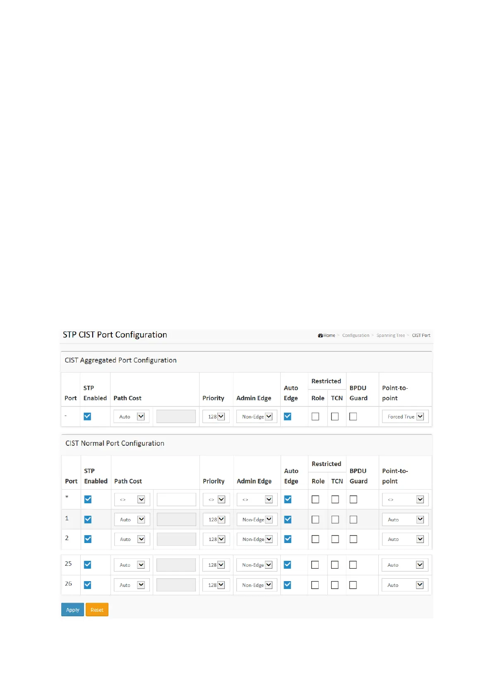Screen dimensions: 493x697
Task: Click the Home breadcrumb icon
Action: pos(320,336)
